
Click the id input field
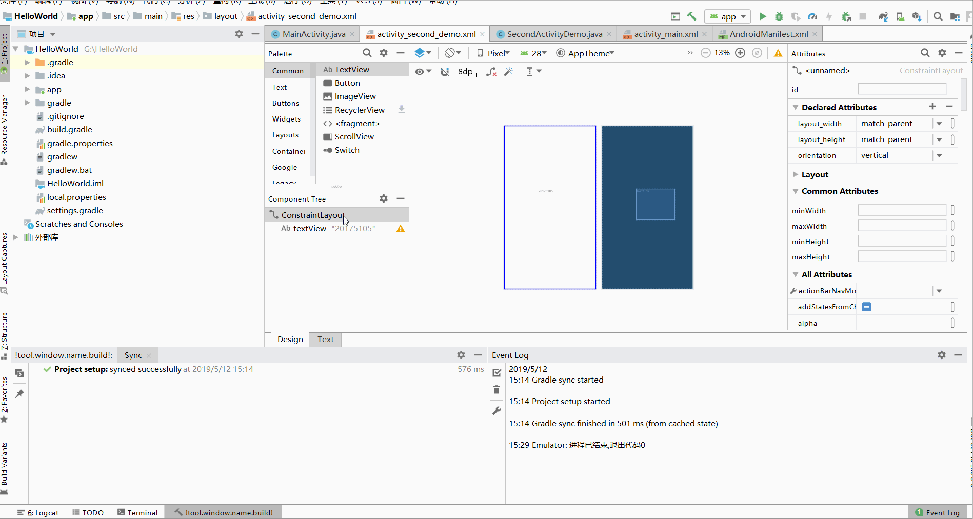(x=902, y=89)
